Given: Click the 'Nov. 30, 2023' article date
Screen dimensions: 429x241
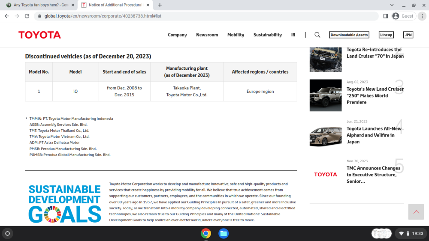Looking at the screenshot, I should [x=357, y=161].
